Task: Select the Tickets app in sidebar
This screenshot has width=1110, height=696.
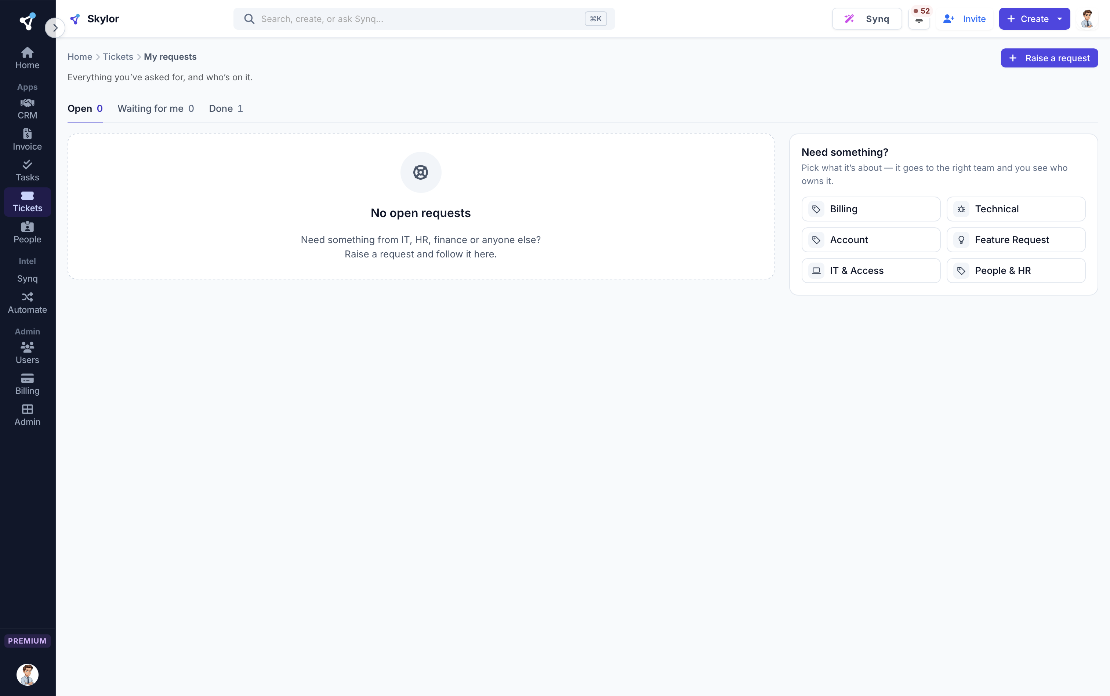Action: (x=27, y=202)
